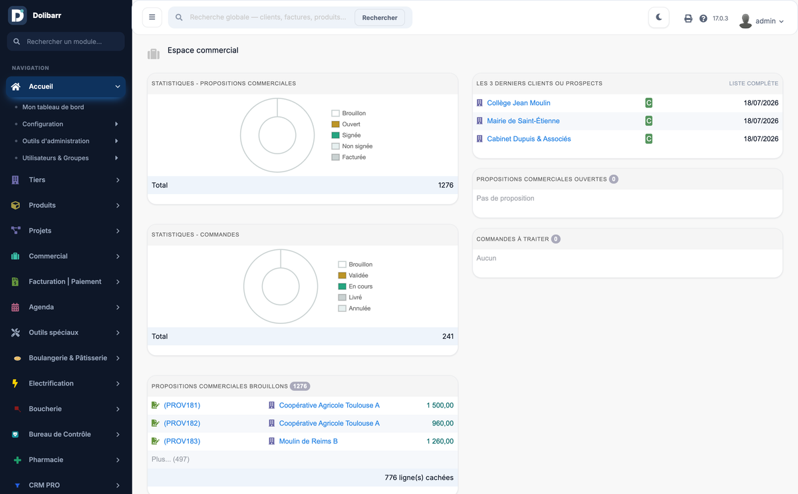798x494 pixels.
Task: Expand Outils d'administration arrow
Action: (116, 141)
